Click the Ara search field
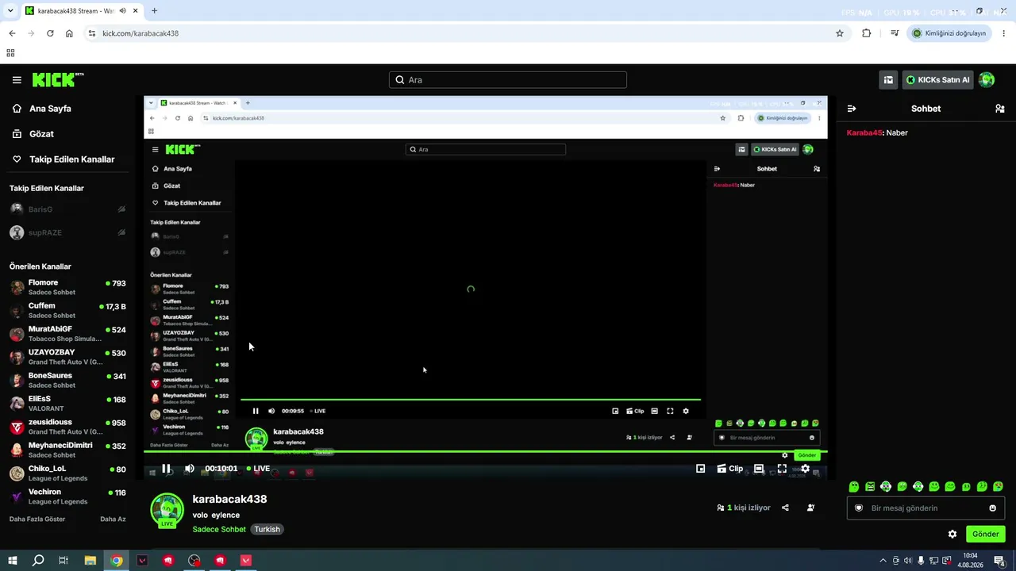The image size is (1016, 571). pyautogui.click(x=508, y=80)
